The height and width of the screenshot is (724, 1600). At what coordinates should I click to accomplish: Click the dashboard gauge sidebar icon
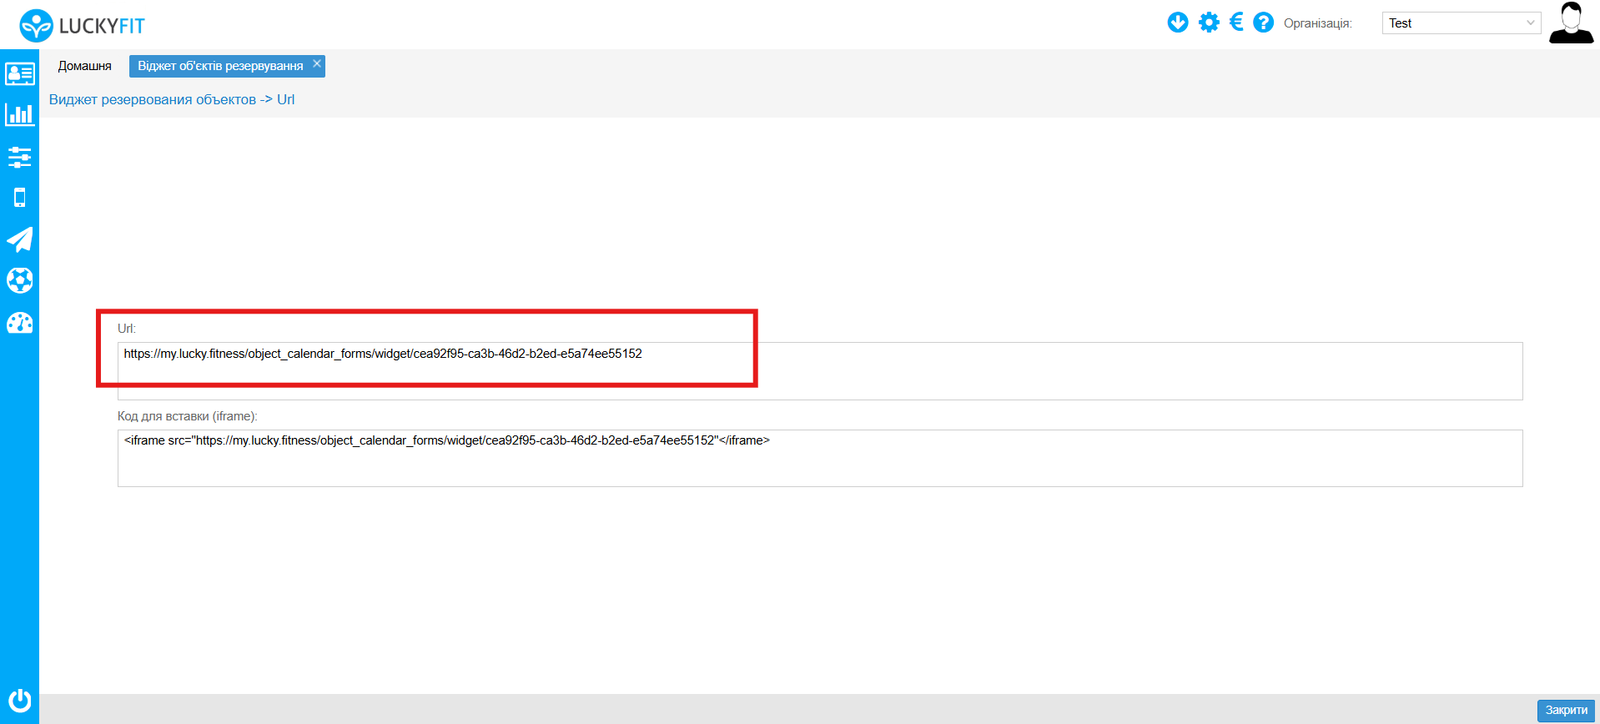coord(19,323)
